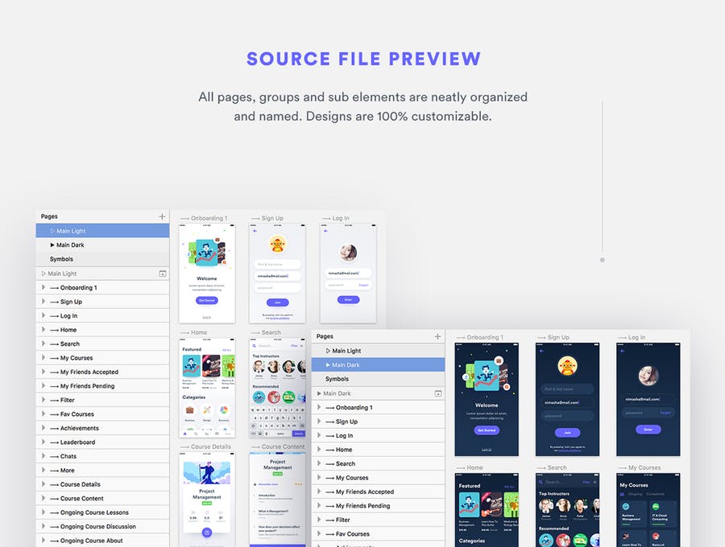Expand the Ongoing Course Discussion layer group
The image size is (725, 547).
coord(43,527)
